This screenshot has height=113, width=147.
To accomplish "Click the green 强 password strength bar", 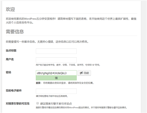I will (56, 78).
